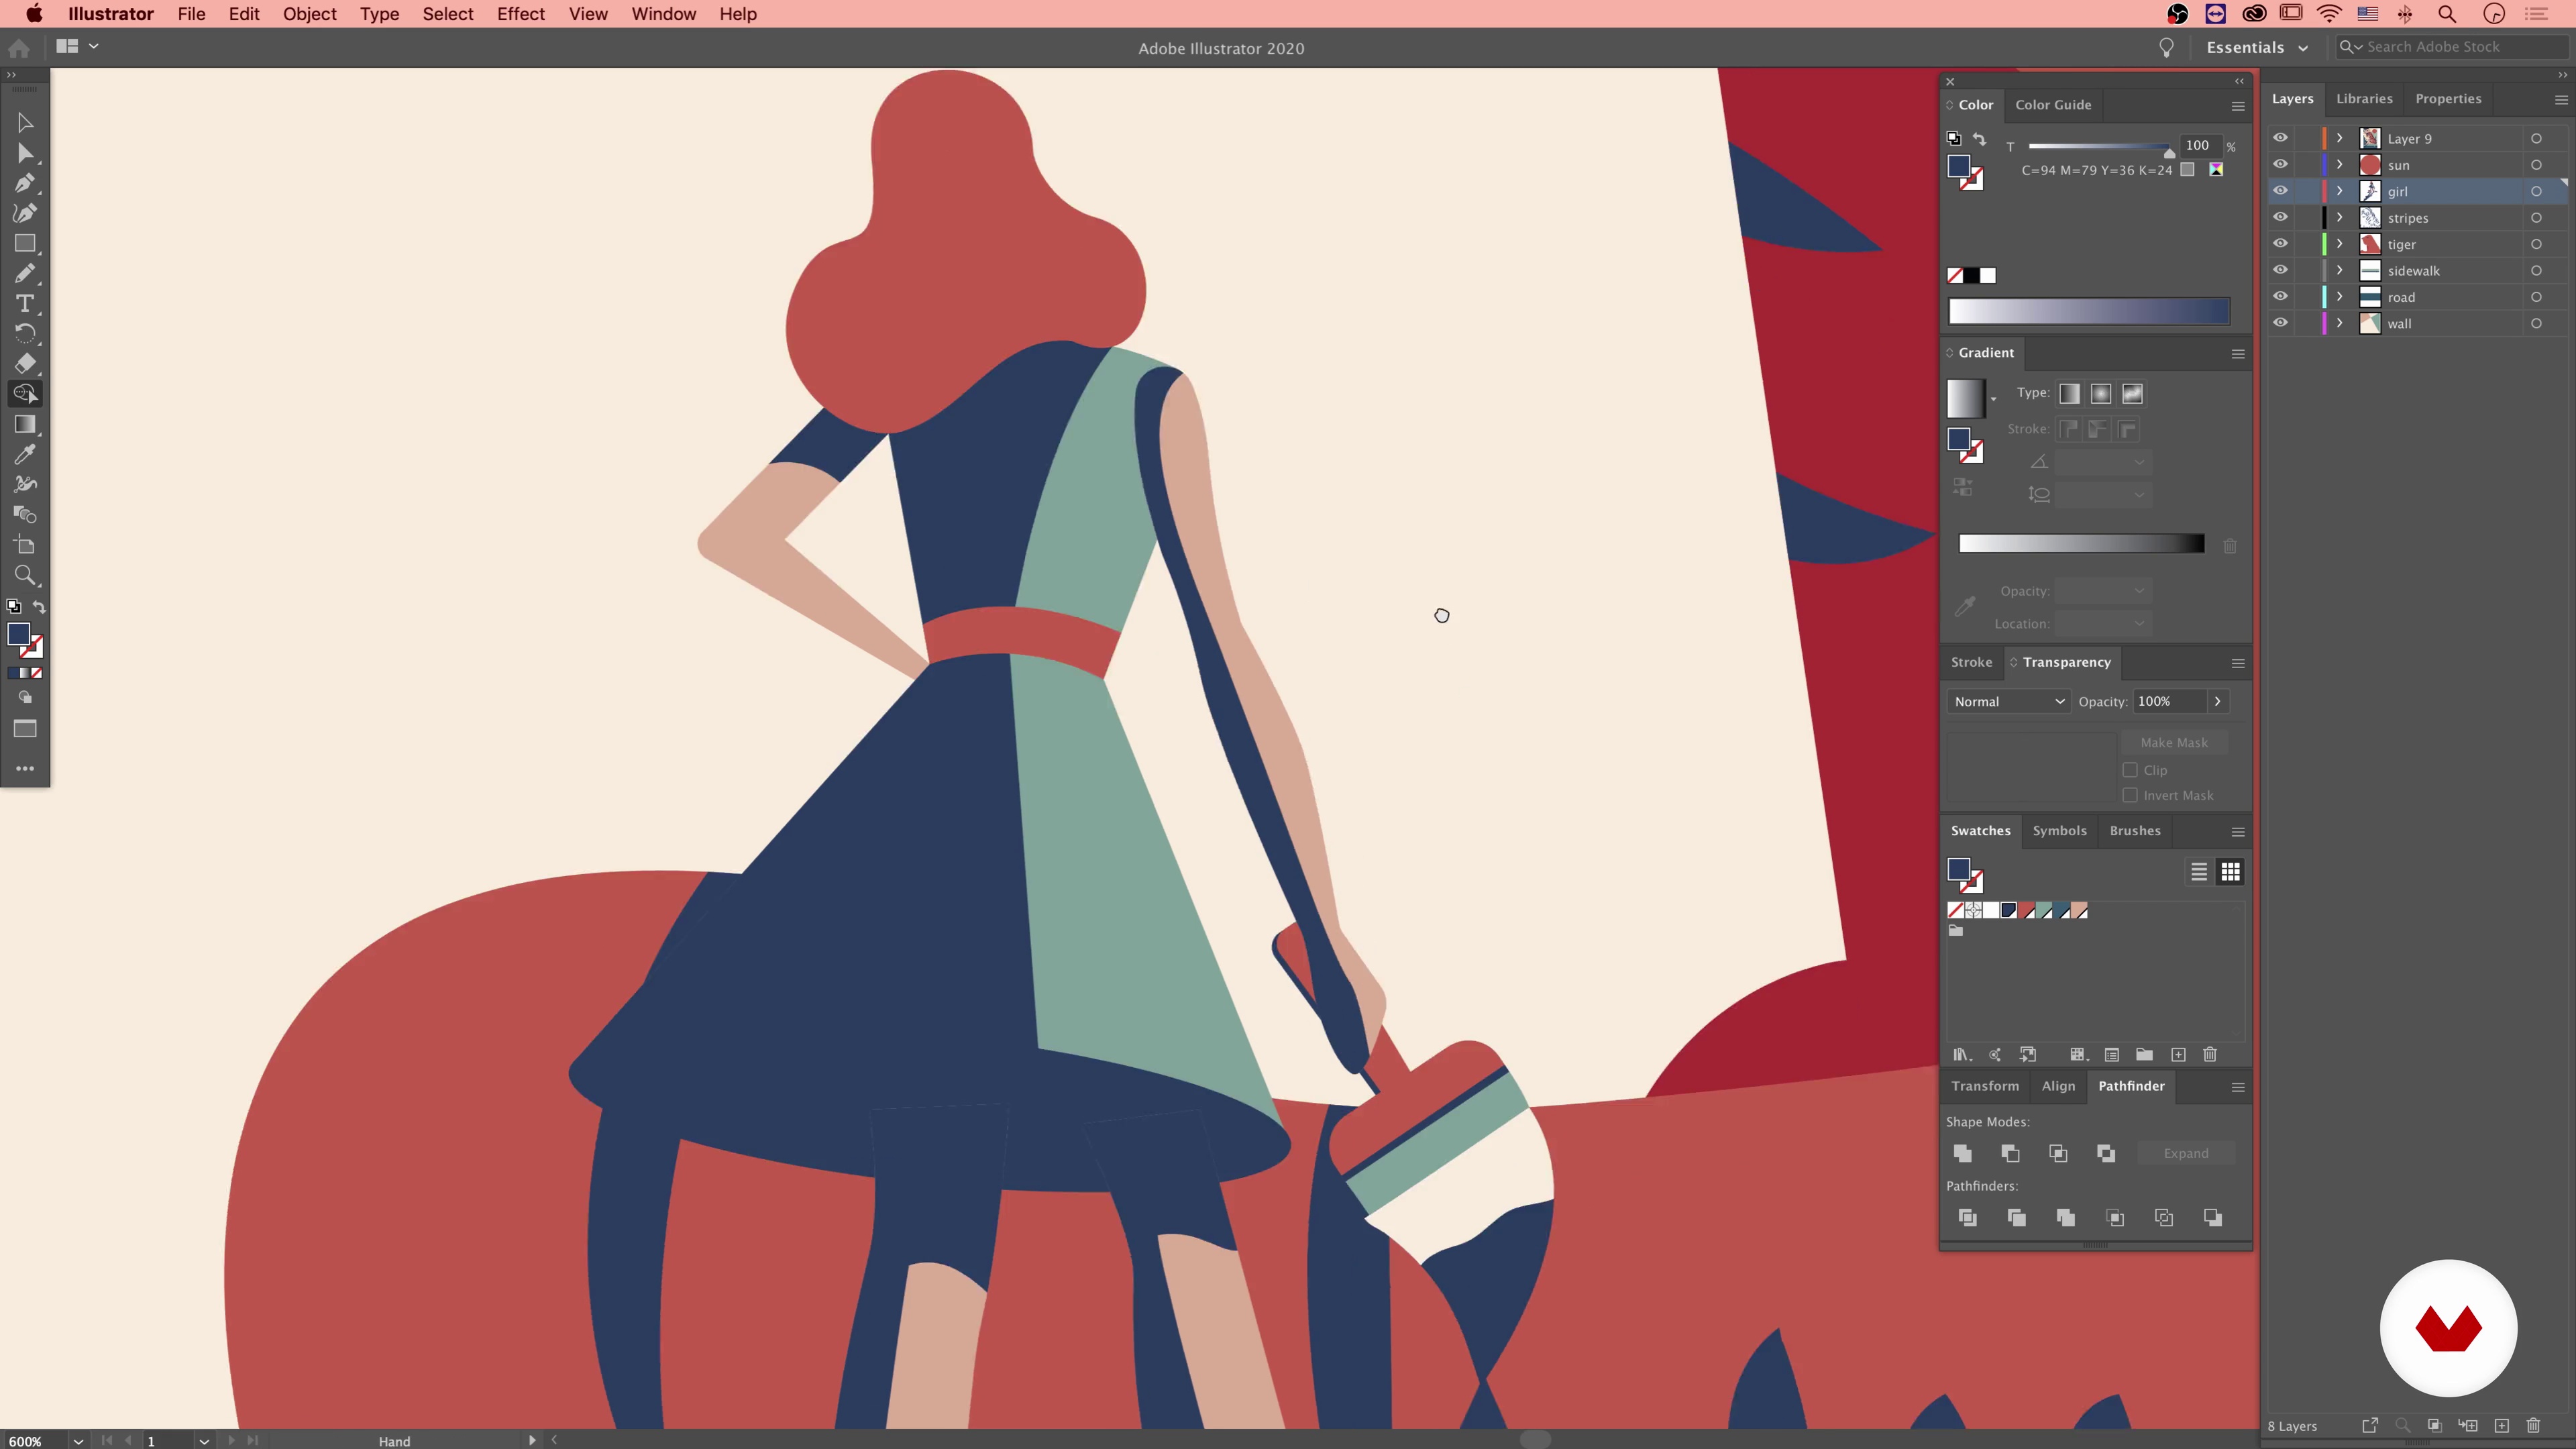Open the Essentials workspace dropdown
Image resolution: width=2576 pixels, height=1449 pixels.
pos(2257,47)
